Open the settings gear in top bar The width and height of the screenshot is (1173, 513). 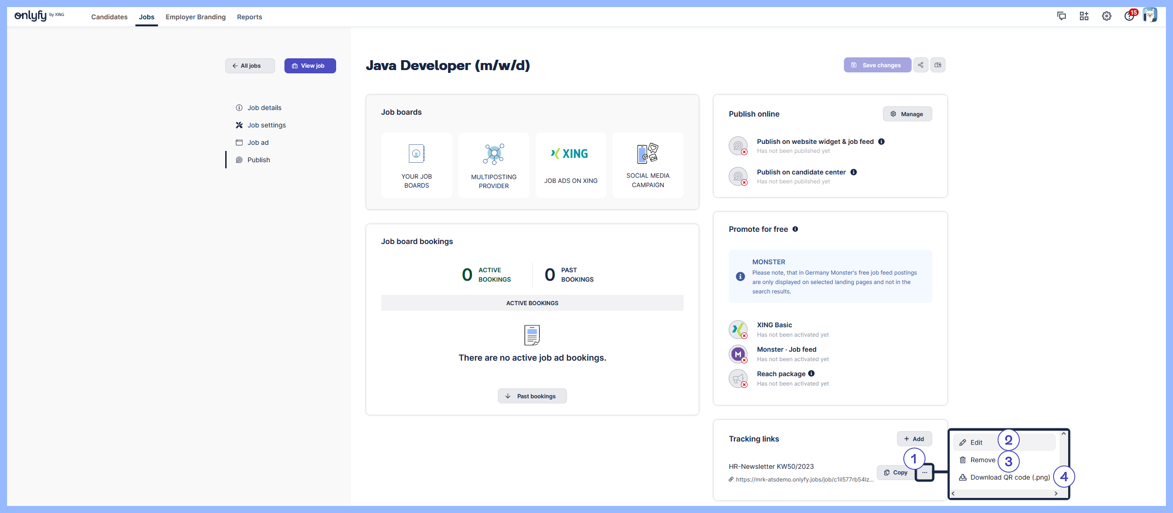coord(1106,16)
